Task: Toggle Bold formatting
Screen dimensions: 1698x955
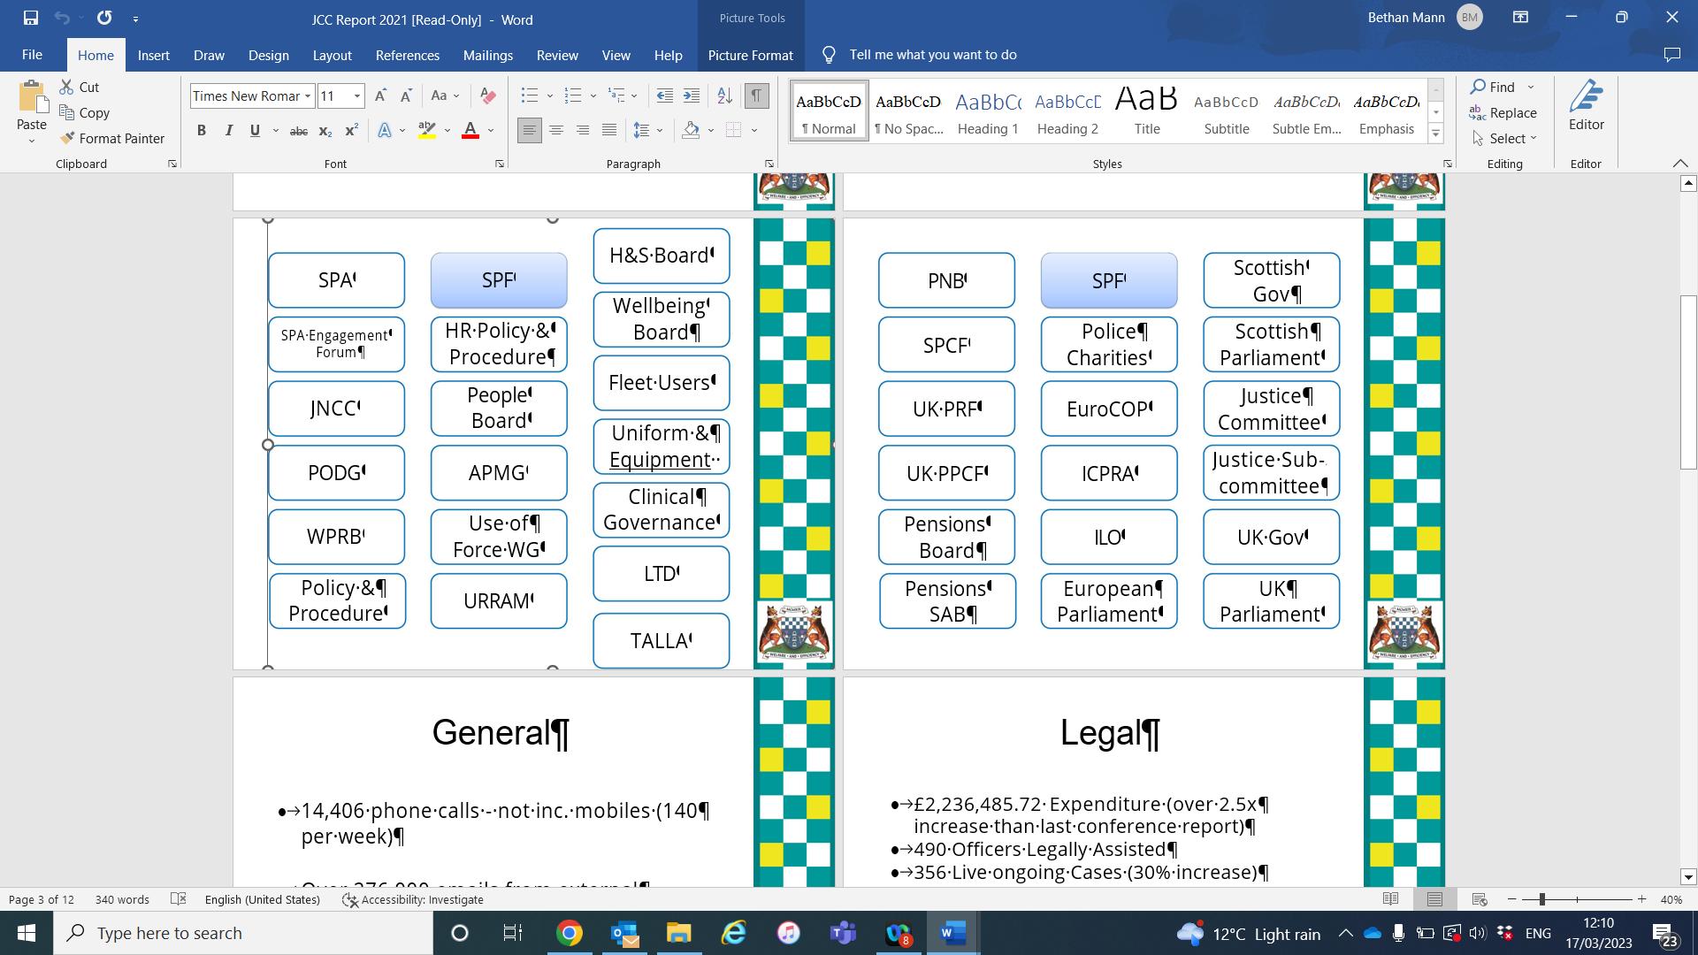Action: click(x=202, y=131)
